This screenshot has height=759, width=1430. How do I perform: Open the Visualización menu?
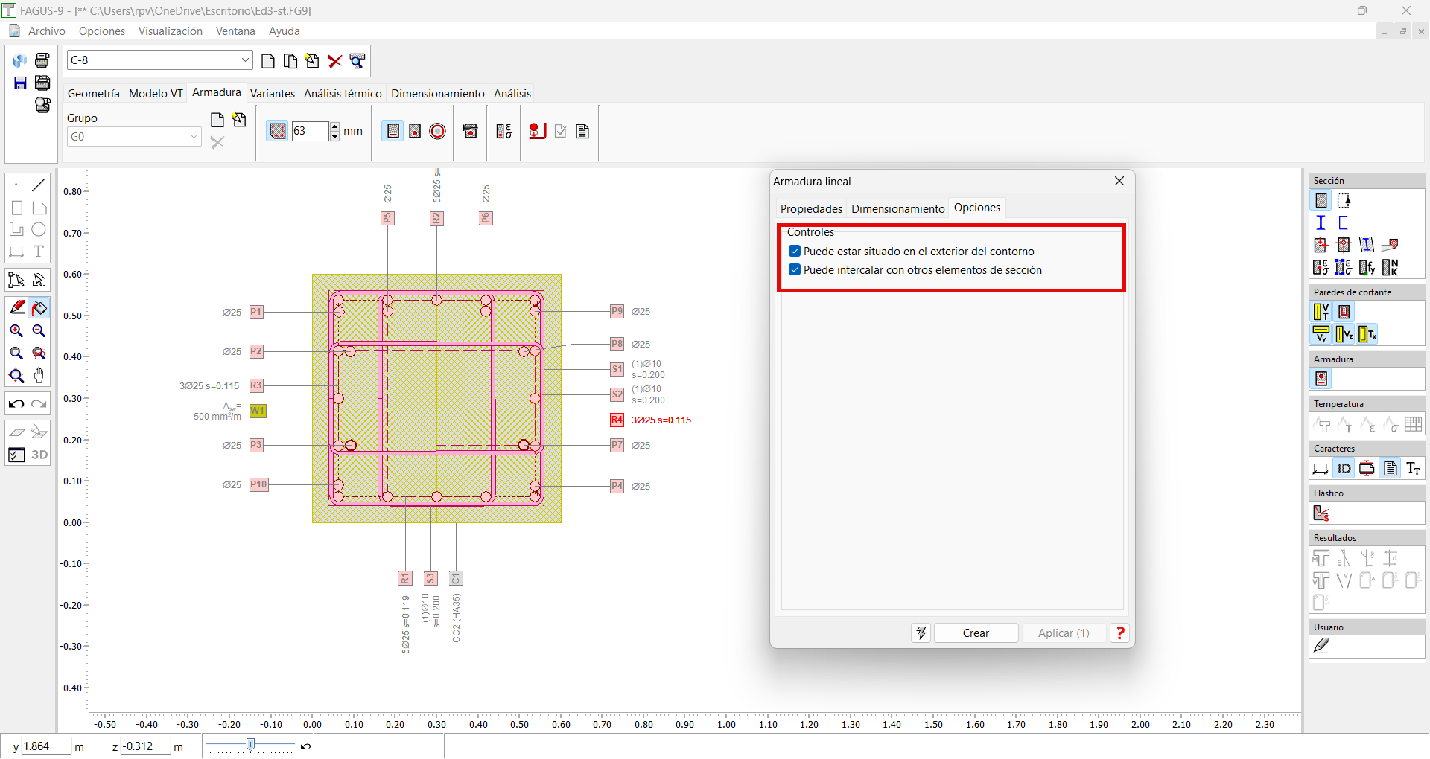(170, 31)
